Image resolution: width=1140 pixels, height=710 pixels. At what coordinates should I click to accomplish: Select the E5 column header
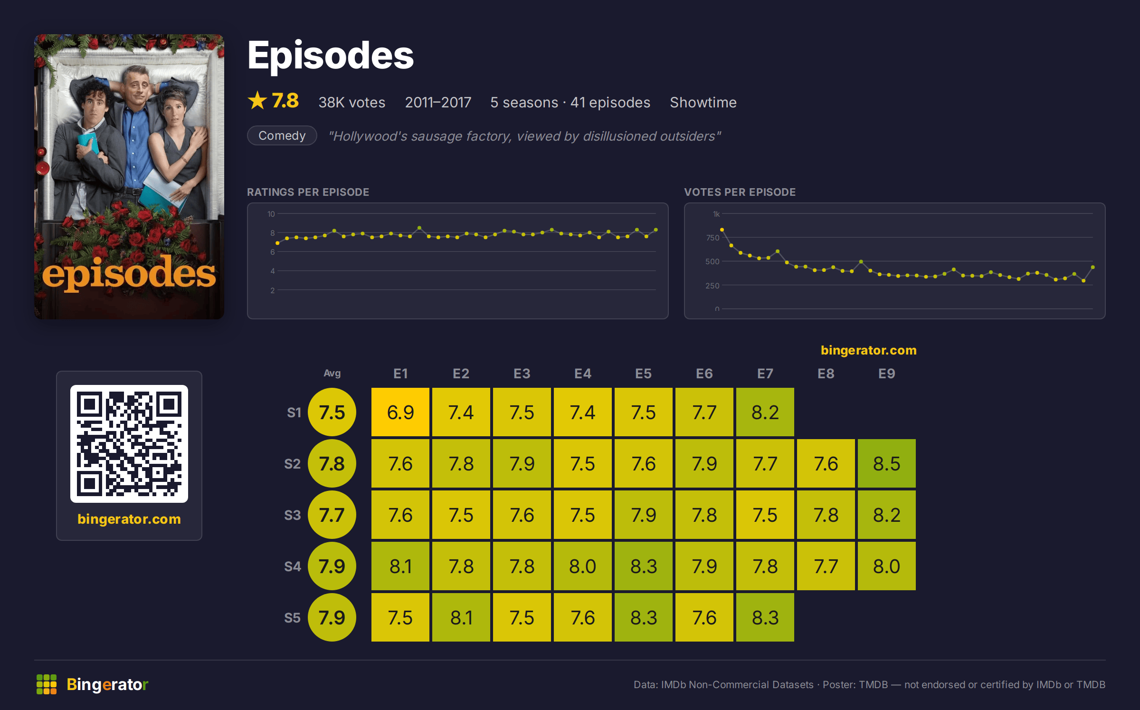click(644, 374)
